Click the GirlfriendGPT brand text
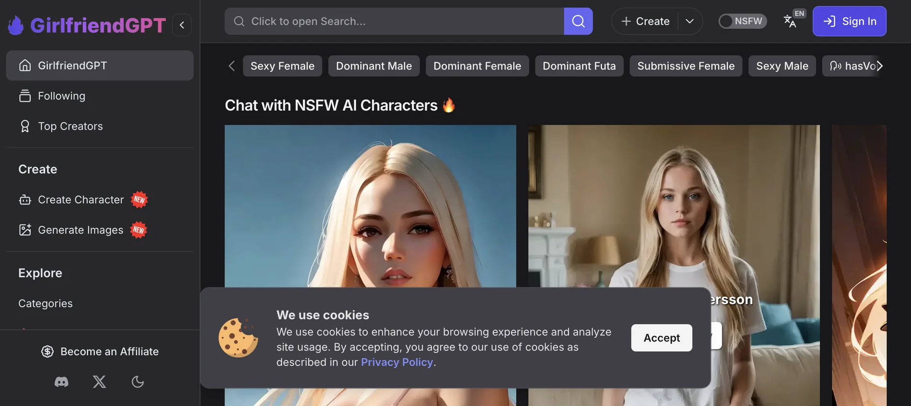 point(98,25)
